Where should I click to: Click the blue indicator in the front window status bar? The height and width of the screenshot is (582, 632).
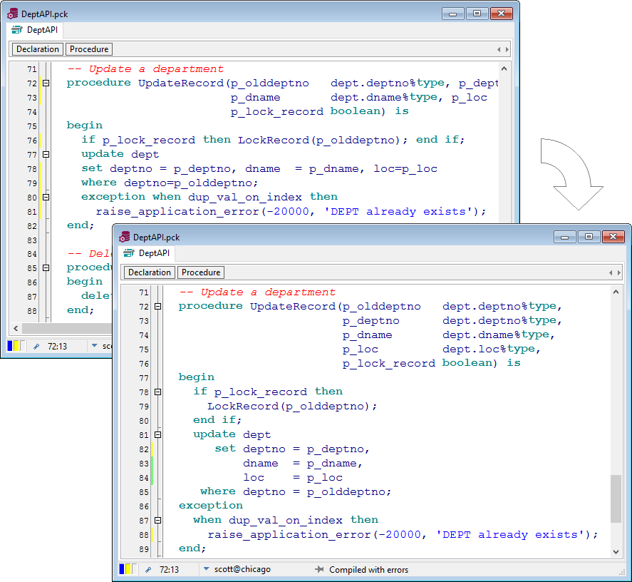(x=122, y=569)
